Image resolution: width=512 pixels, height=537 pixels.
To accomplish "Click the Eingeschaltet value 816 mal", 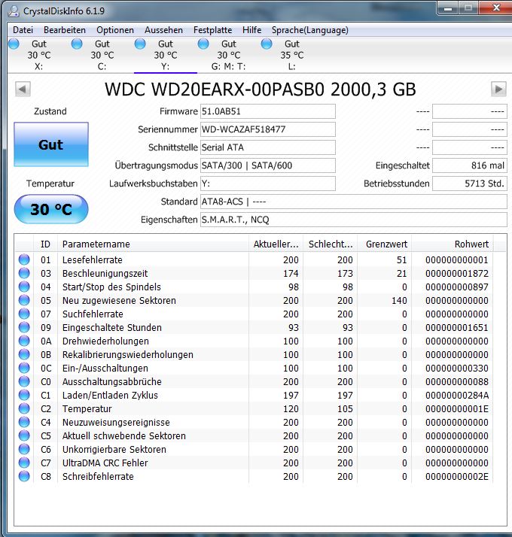I will coord(470,165).
